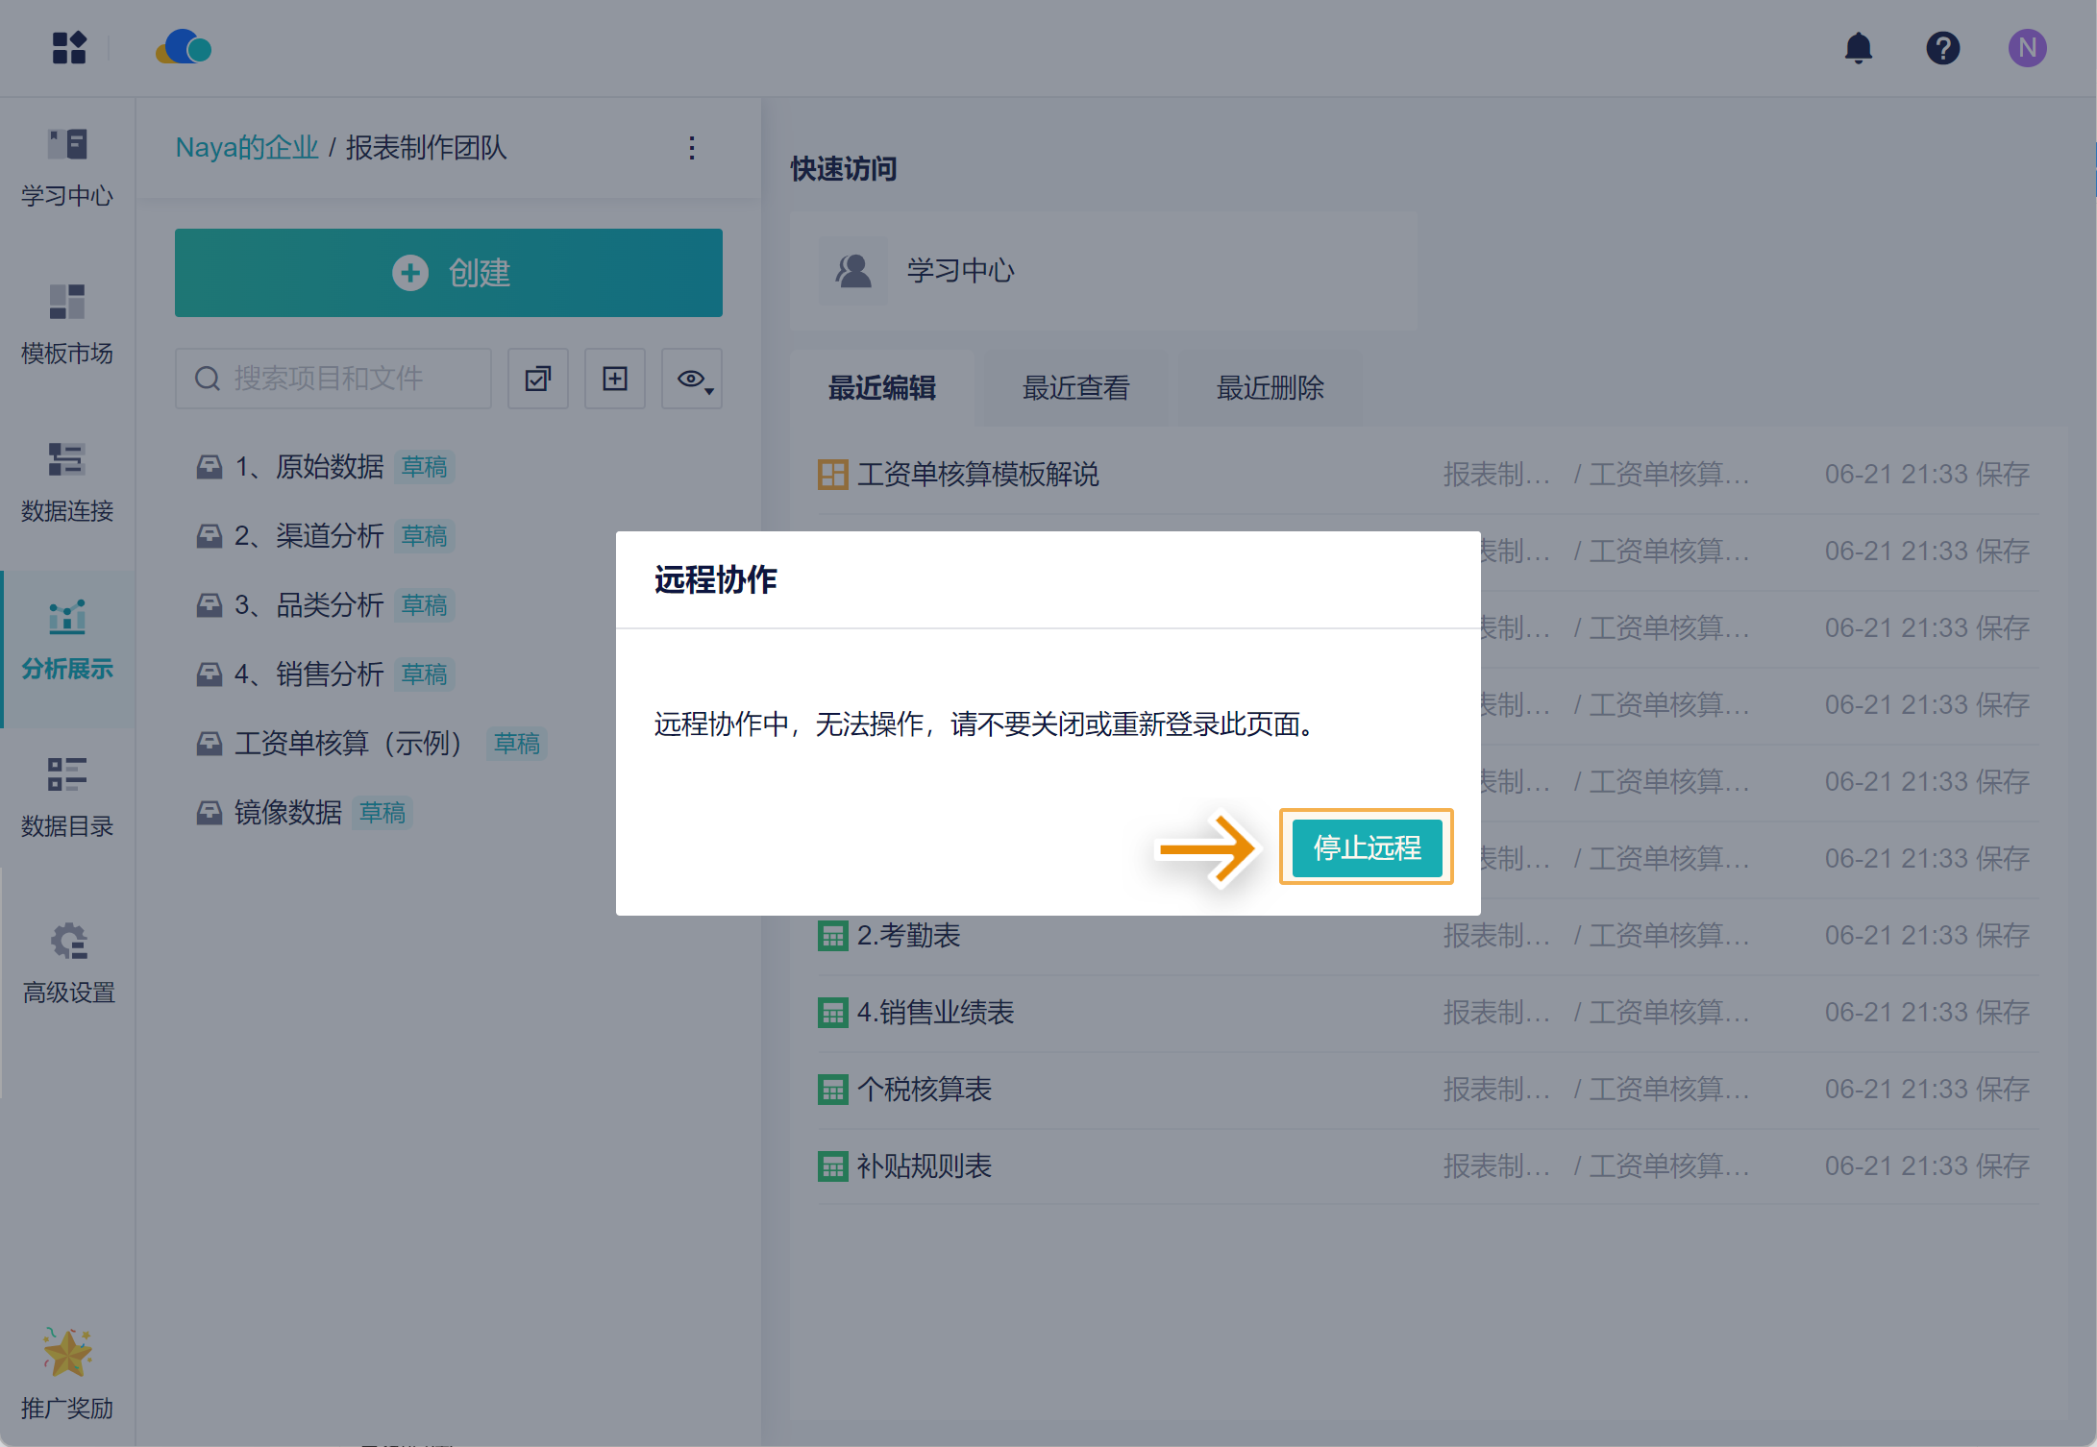Expand the 工资单核算（示例）project
The width and height of the screenshot is (2097, 1447).
coord(347,744)
